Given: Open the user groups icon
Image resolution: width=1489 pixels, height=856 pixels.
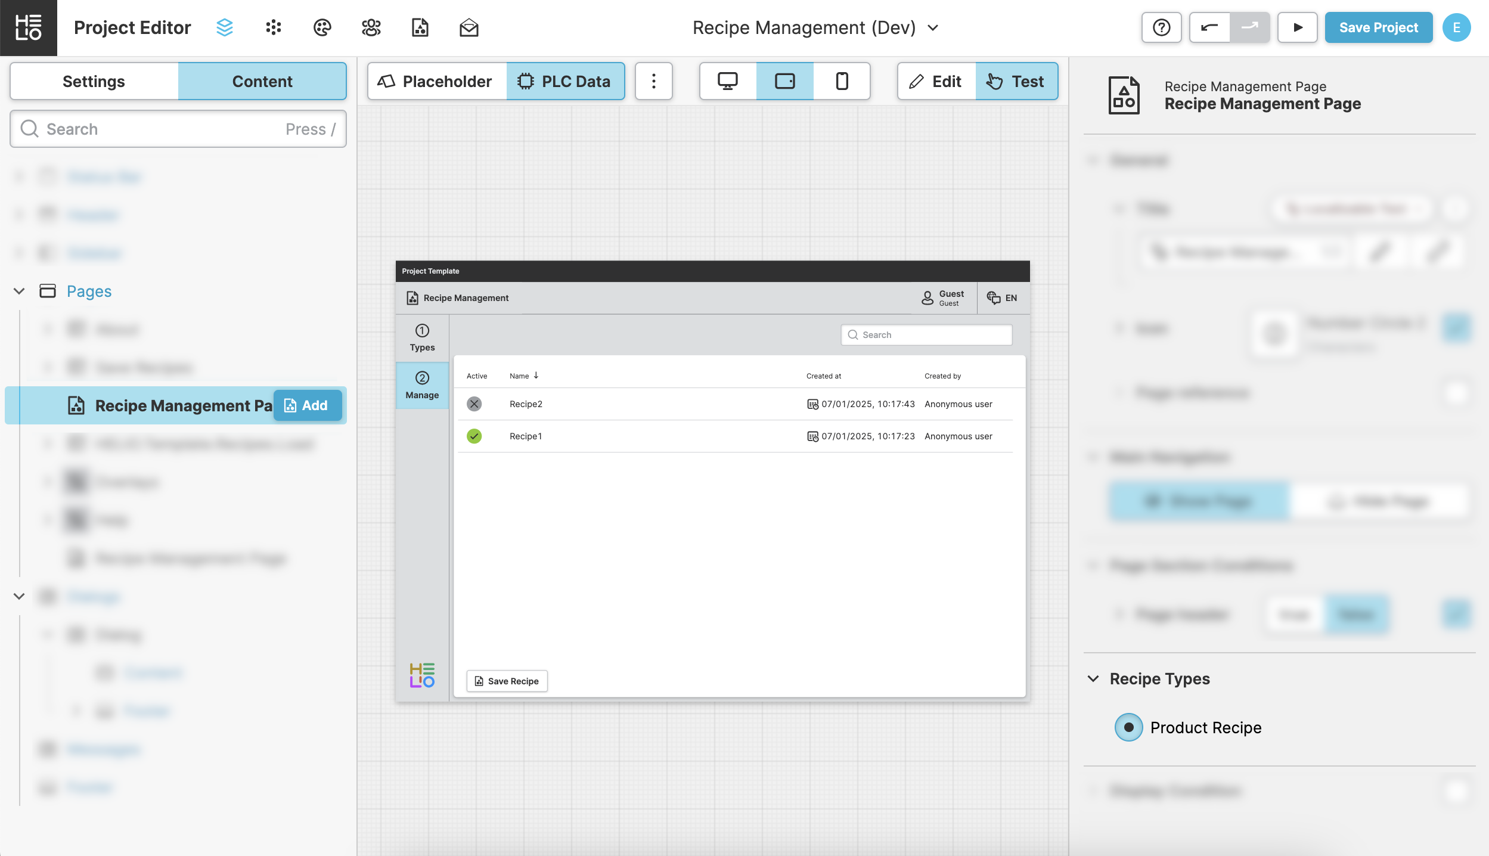Looking at the screenshot, I should point(371,27).
